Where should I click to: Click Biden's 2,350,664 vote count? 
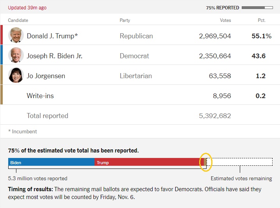[215, 56]
